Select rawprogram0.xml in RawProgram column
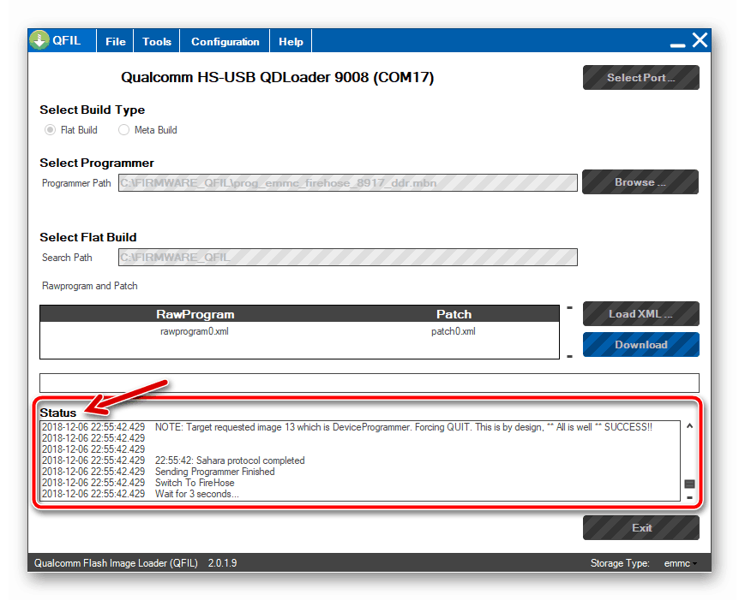 [x=194, y=331]
